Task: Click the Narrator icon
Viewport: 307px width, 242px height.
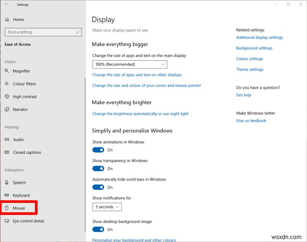Action: tap(7, 109)
